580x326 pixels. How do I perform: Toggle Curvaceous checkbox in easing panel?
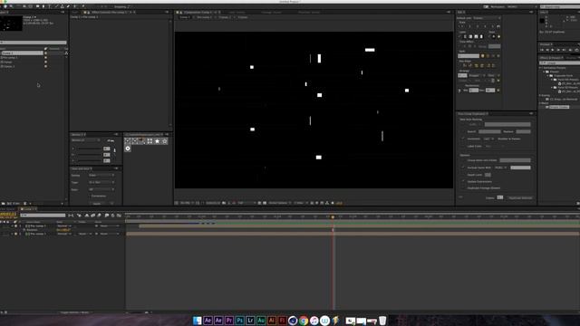pyautogui.click(x=89, y=196)
